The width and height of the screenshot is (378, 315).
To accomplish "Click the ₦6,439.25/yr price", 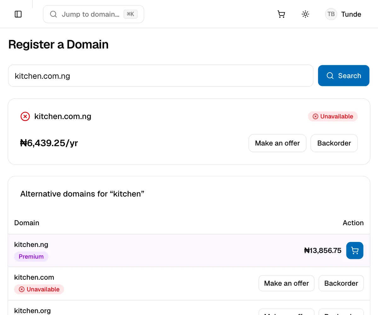I will click(x=49, y=143).
